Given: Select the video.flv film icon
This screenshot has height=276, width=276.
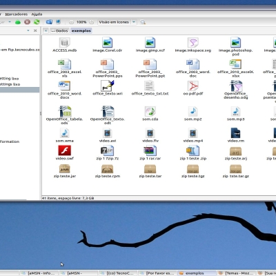Looking at the screenshot, I should (150, 133).
